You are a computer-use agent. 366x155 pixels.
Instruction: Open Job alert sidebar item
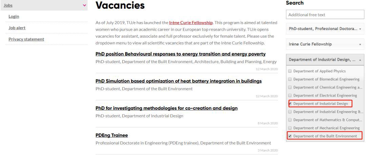(17, 28)
